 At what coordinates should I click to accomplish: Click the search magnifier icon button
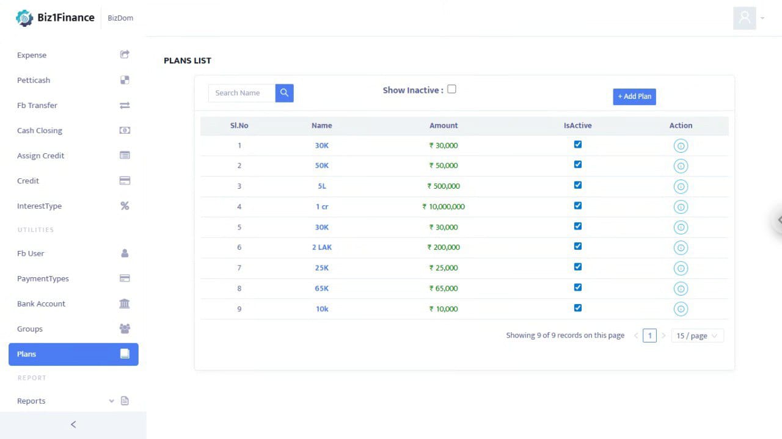tap(284, 93)
